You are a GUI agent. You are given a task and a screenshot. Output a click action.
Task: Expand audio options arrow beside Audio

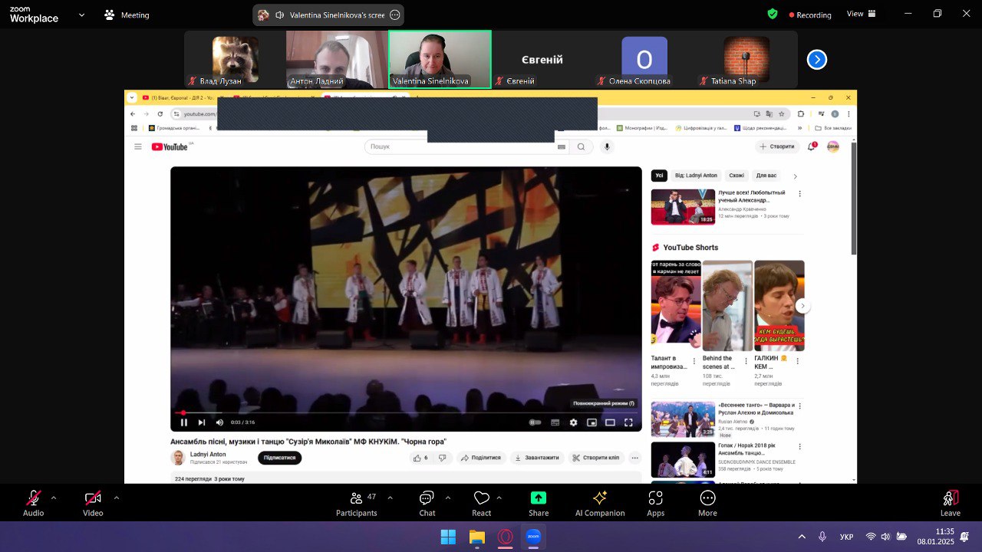click(x=54, y=498)
